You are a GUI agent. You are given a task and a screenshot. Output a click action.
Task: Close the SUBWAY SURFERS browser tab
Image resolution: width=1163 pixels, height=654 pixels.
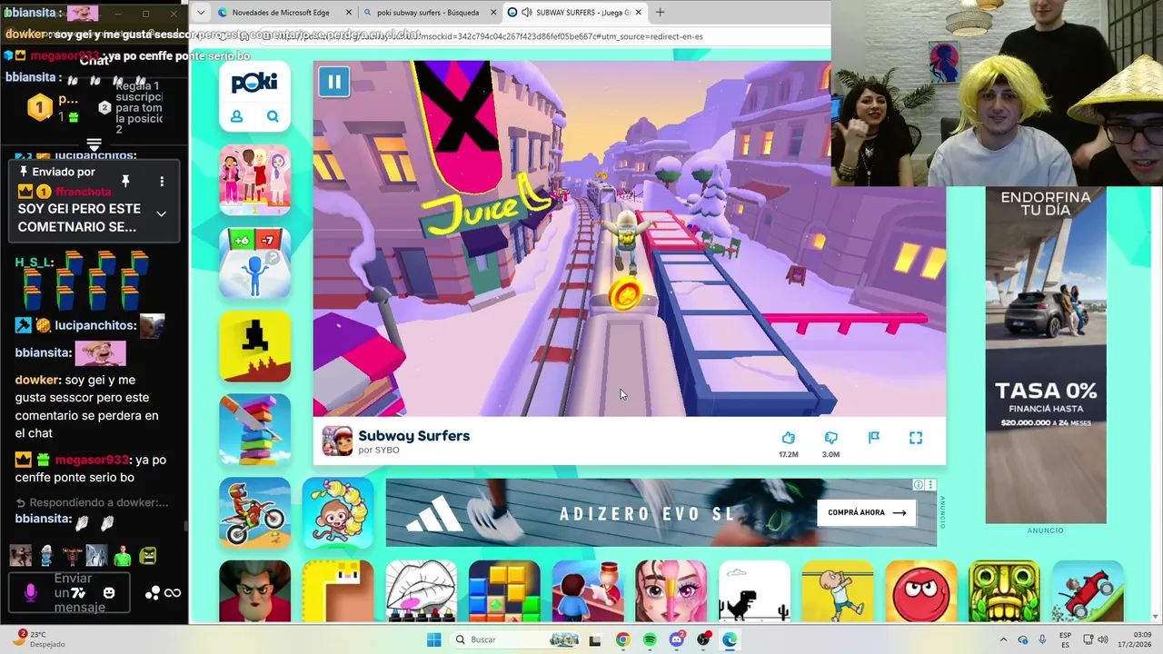coord(638,13)
